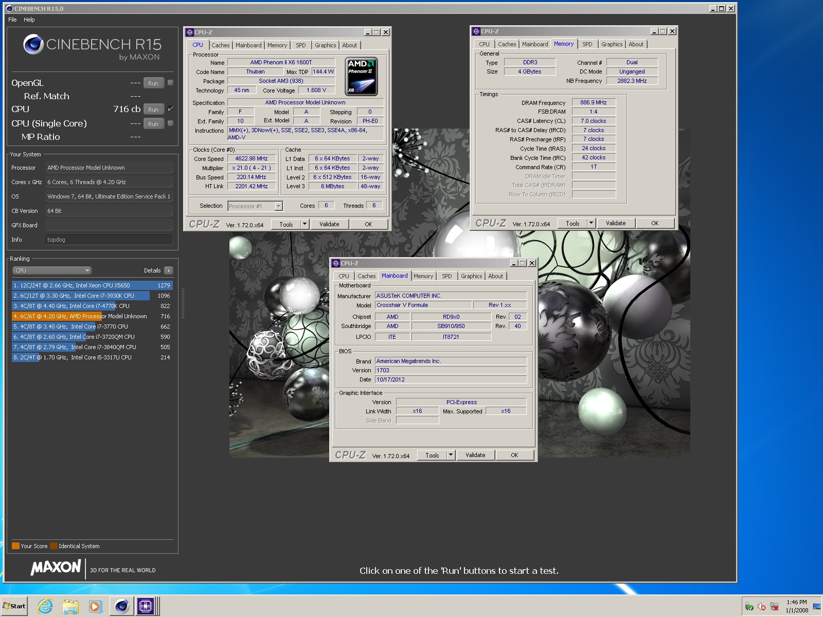Open the Start menu
This screenshot has width=823, height=617.
coord(14,606)
